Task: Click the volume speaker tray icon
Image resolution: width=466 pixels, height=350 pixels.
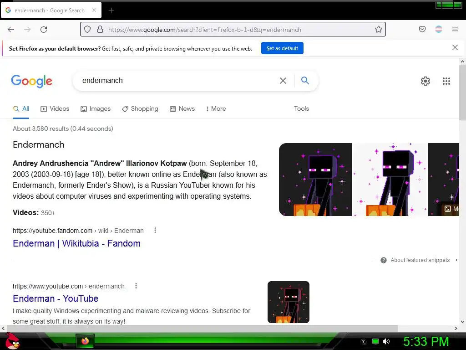Action: tap(386, 341)
